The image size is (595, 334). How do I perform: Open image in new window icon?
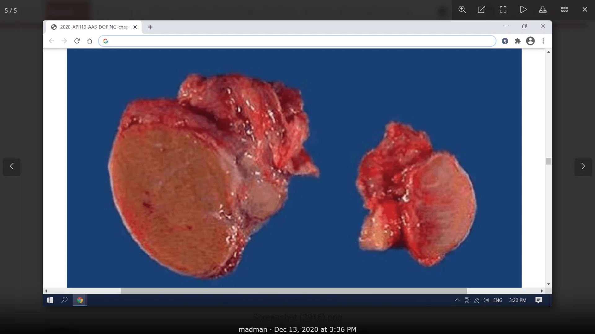tap(481, 10)
